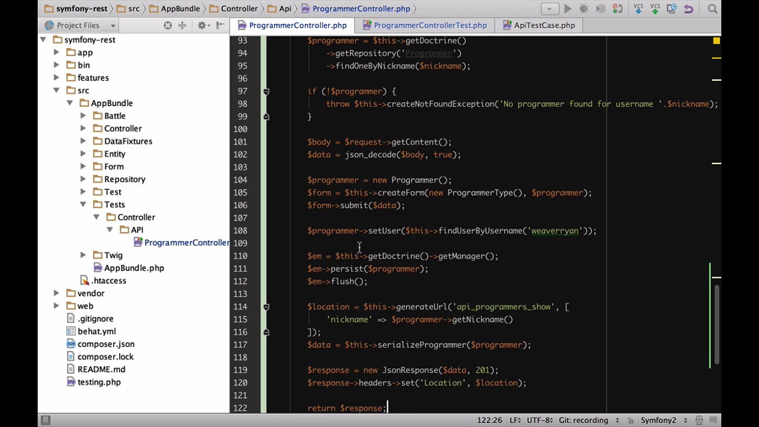Viewport: 759px width, 427px height.
Task: Select AppBundle.php file
Action: click(x=129, y=268)
